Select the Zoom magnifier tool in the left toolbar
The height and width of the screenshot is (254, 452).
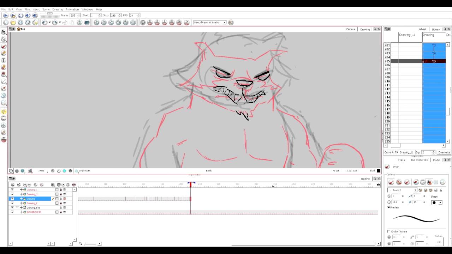4,103
